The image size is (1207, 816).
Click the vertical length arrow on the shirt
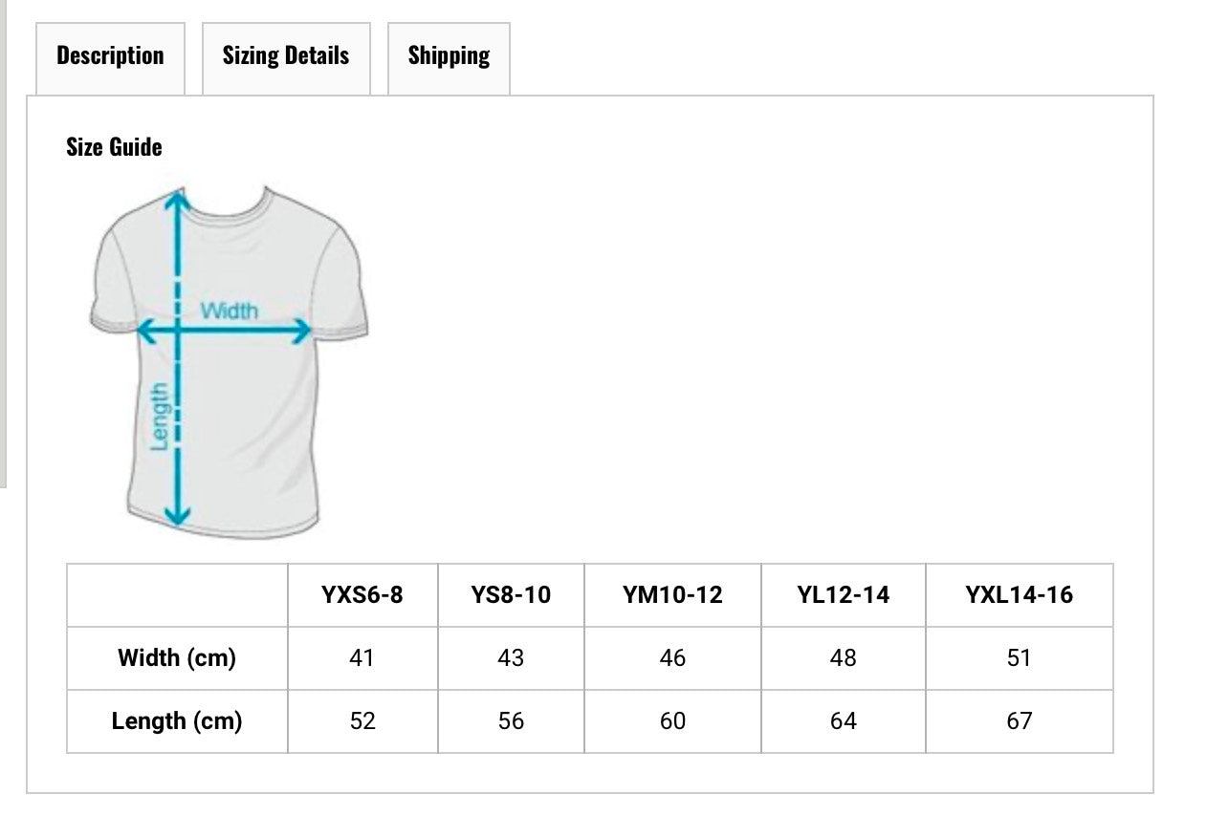177,358
